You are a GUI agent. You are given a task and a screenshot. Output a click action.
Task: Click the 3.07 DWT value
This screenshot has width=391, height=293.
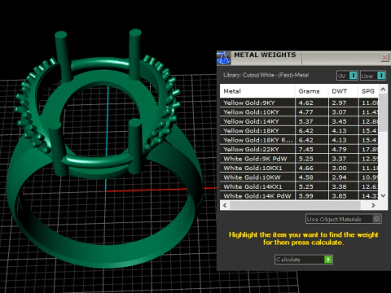click(x=339, y=112)
